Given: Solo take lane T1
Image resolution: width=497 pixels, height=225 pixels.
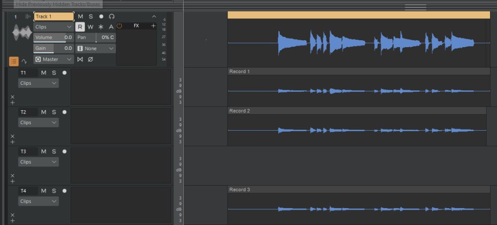Looking at the screenshot, I should point(54,73).
